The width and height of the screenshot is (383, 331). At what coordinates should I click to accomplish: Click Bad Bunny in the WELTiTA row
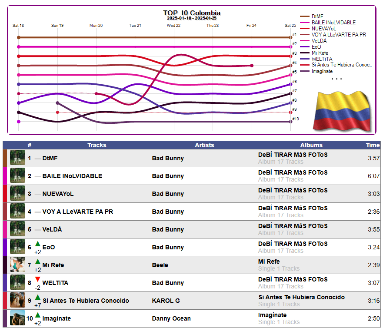tap(168, 283)
